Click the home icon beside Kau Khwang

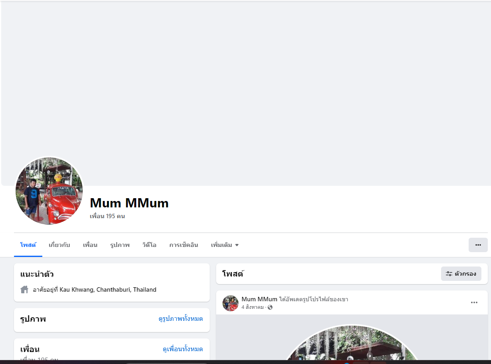[x=24, y=289]
